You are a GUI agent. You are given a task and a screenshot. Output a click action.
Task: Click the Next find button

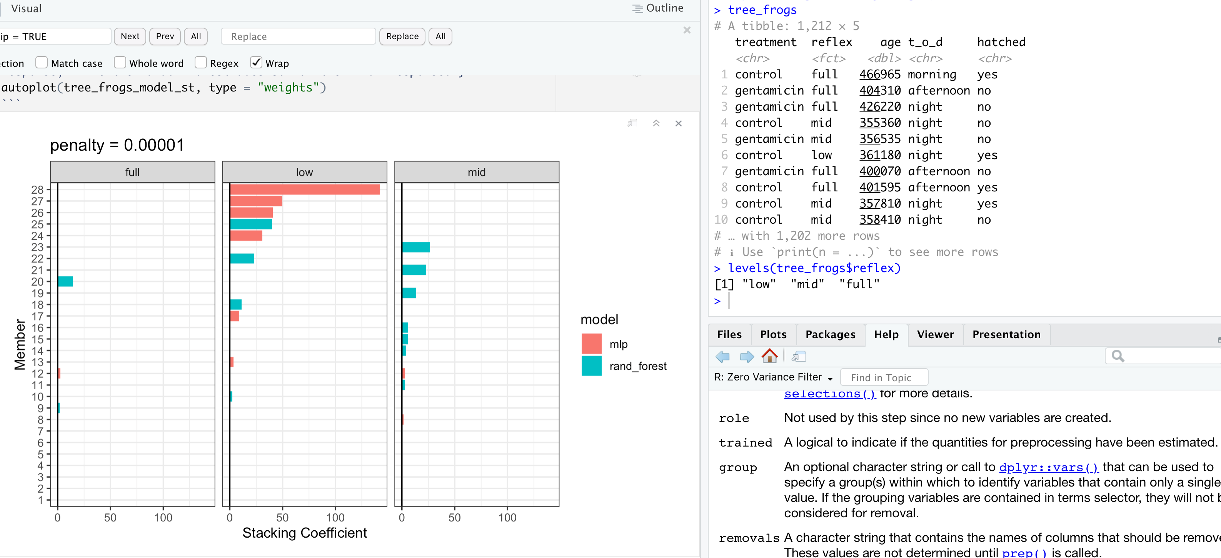(x=130, y=37)
